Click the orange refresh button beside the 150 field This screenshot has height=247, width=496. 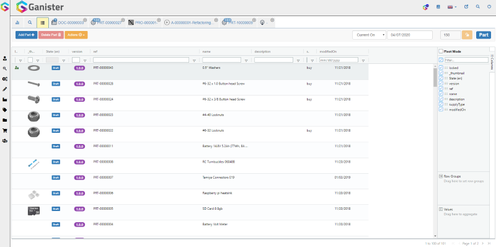click(x=467, y=35)
